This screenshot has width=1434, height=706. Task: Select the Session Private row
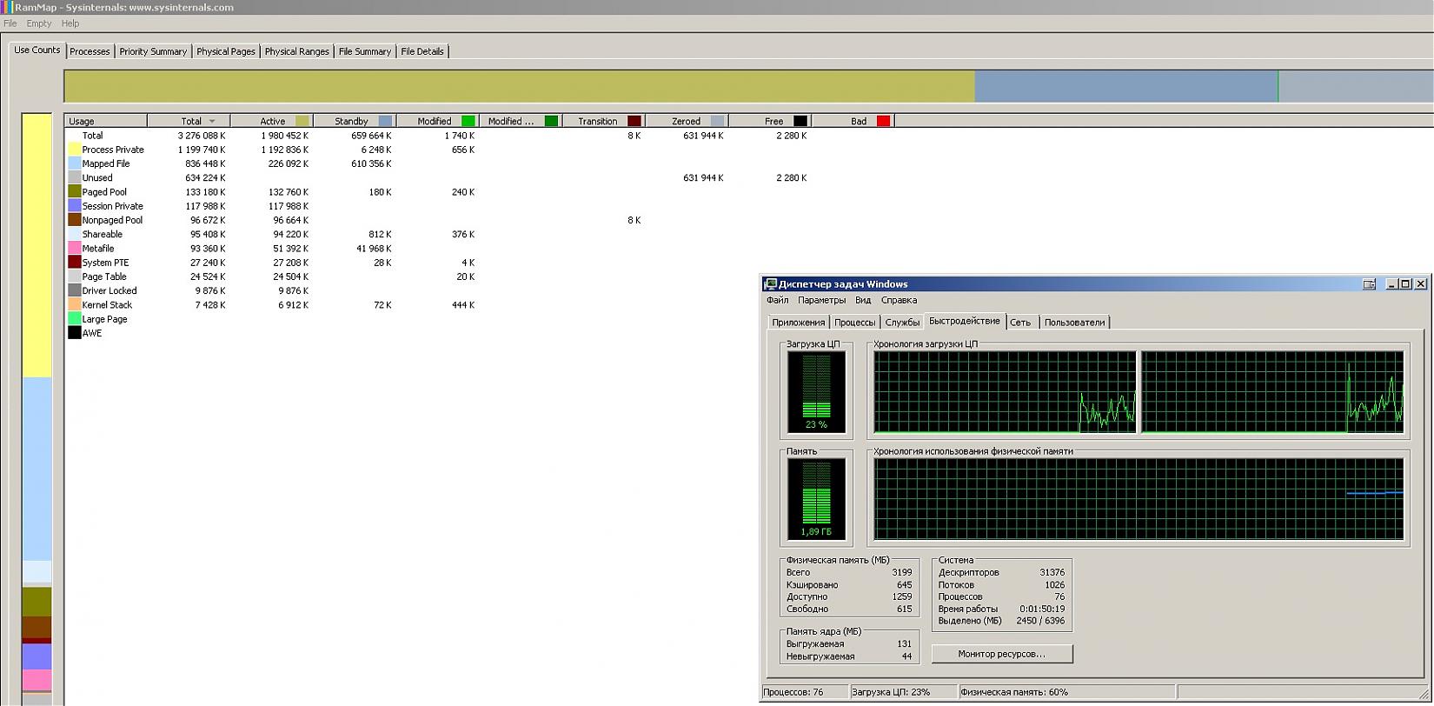point(112,206)
